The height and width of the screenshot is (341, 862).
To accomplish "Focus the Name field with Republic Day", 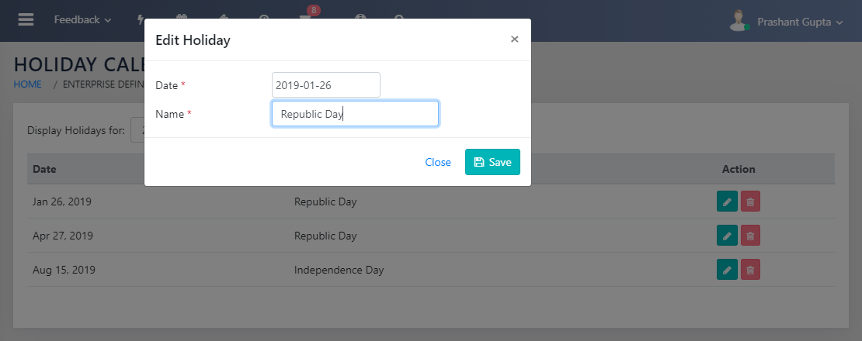I will click(x=355, y=114).
